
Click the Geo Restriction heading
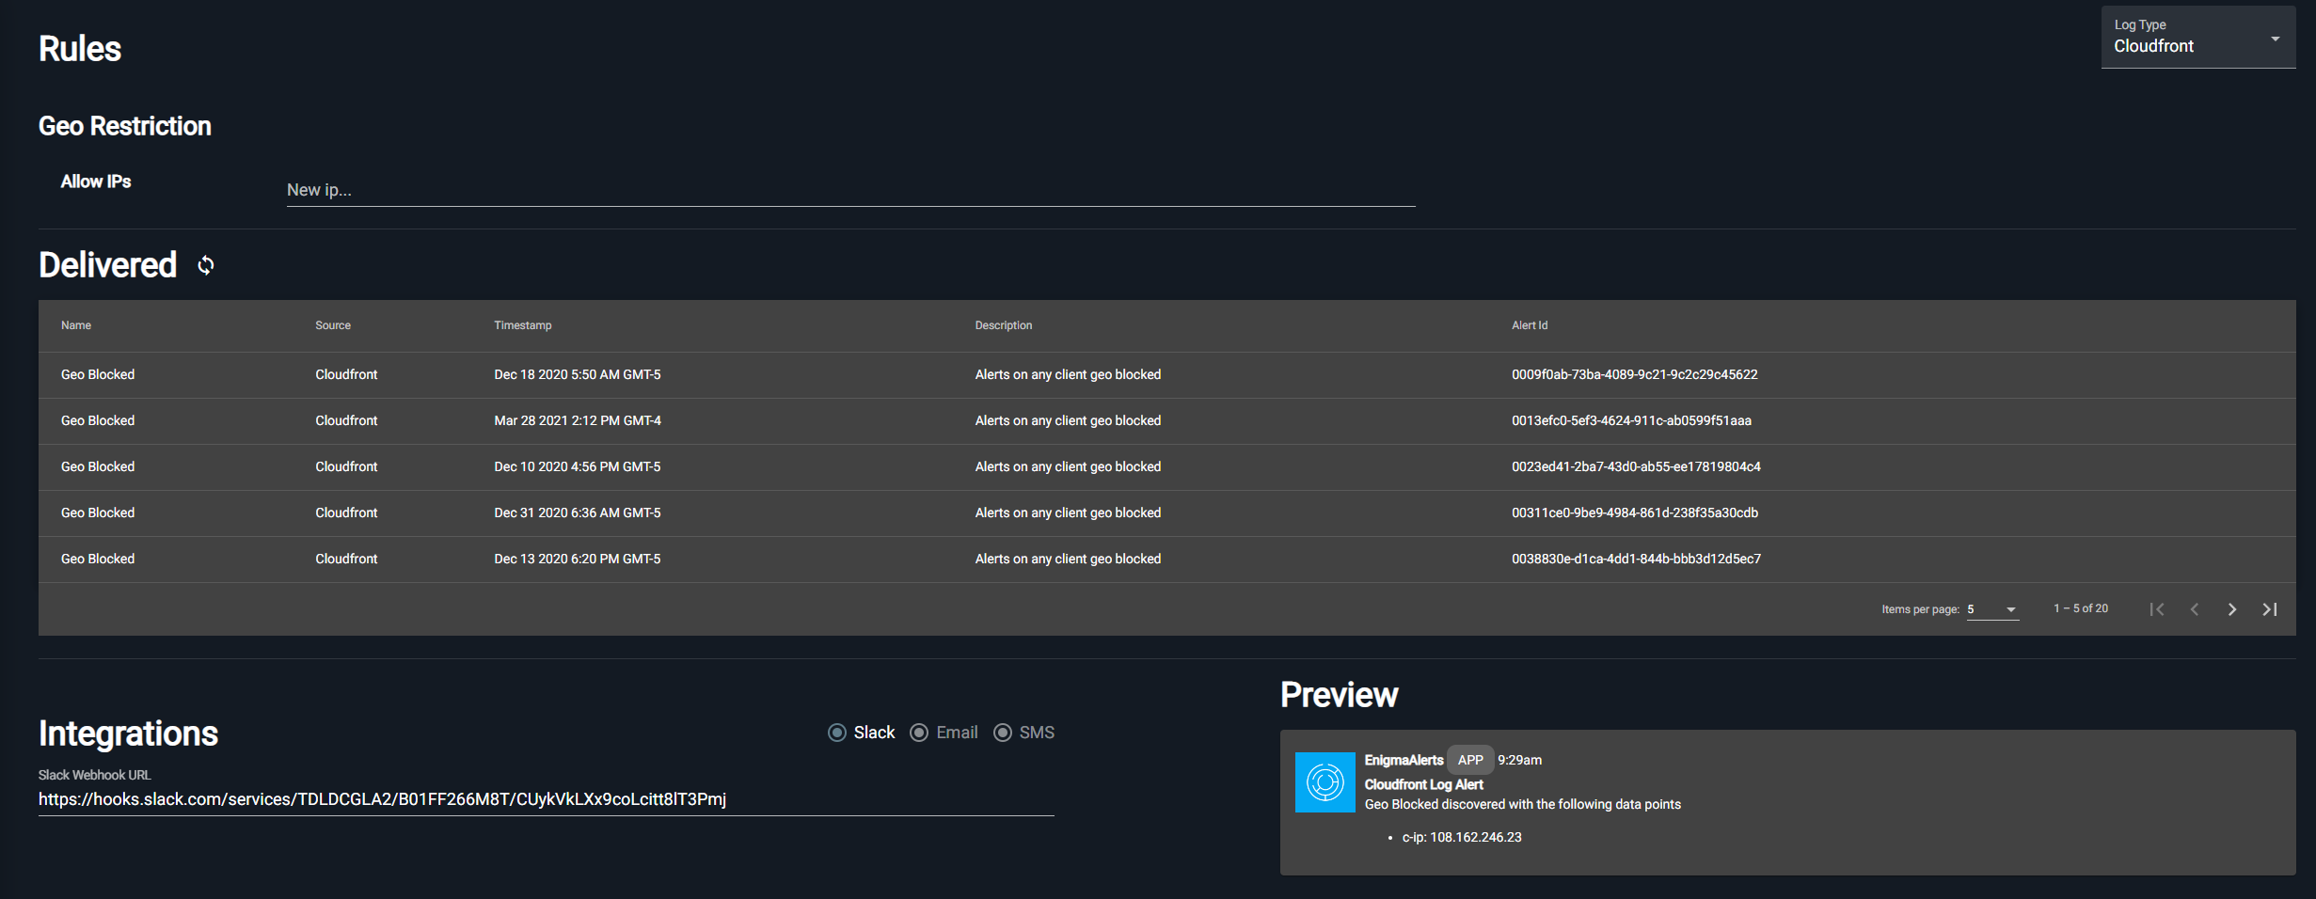(x=125, y=126)
